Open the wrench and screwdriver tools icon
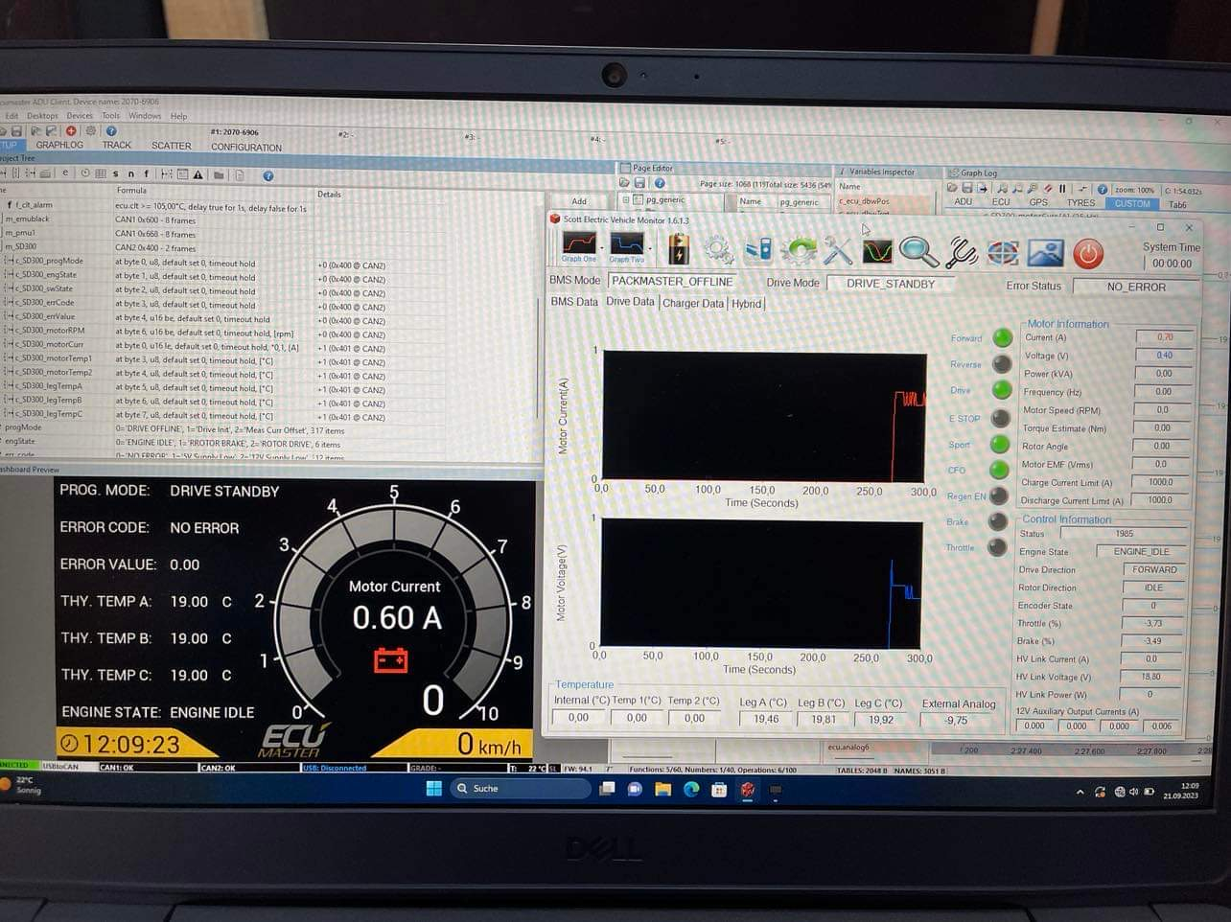1231x922 pixels. tap(837, 251)
